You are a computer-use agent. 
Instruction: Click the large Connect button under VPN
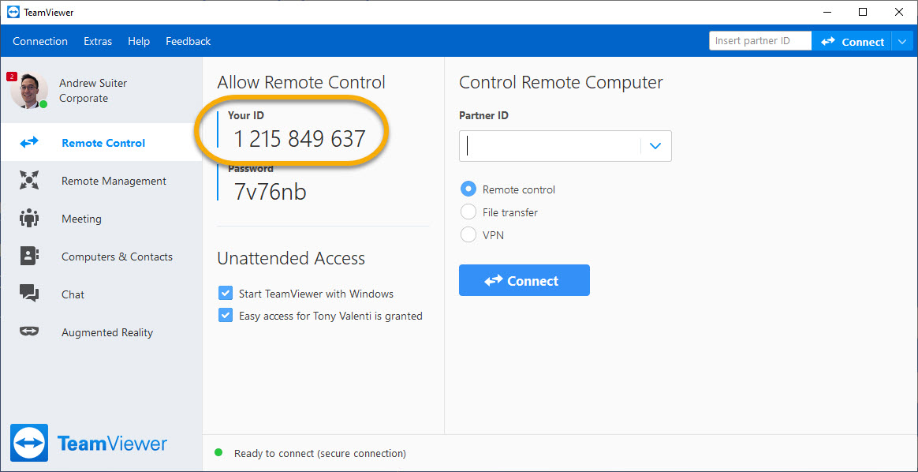click(524, 280)
